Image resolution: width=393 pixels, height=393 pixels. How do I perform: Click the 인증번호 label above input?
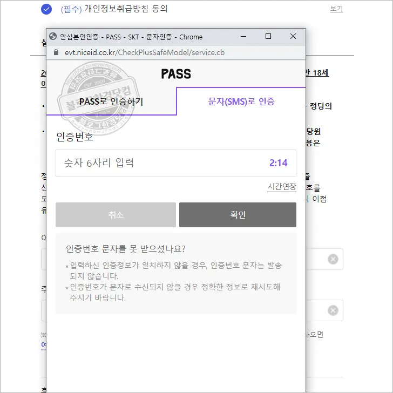coord(74,137)
